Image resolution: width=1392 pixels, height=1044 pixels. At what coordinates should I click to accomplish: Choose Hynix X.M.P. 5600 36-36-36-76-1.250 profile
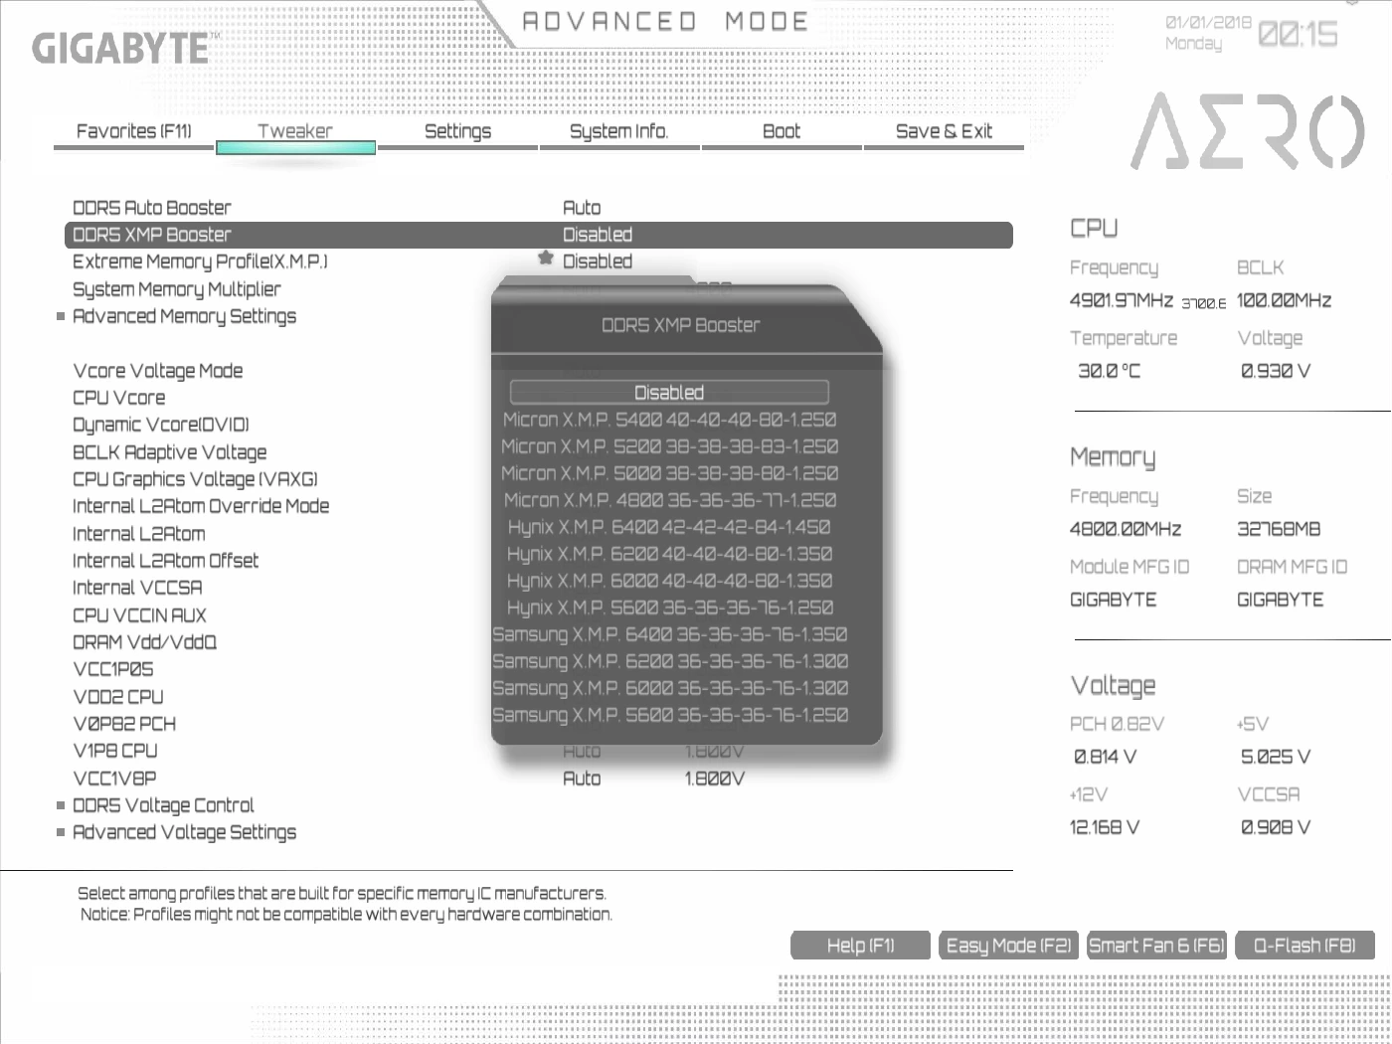coord(669,608)
